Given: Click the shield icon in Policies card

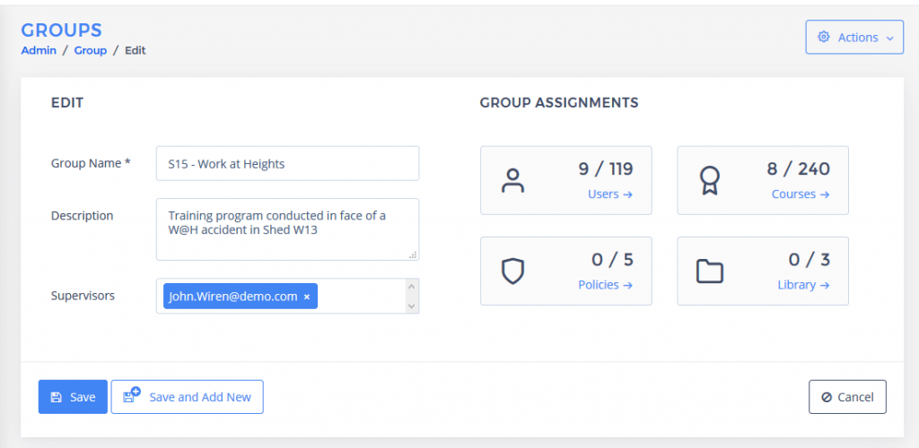Looking at the screenshot, I should [512, 271].
